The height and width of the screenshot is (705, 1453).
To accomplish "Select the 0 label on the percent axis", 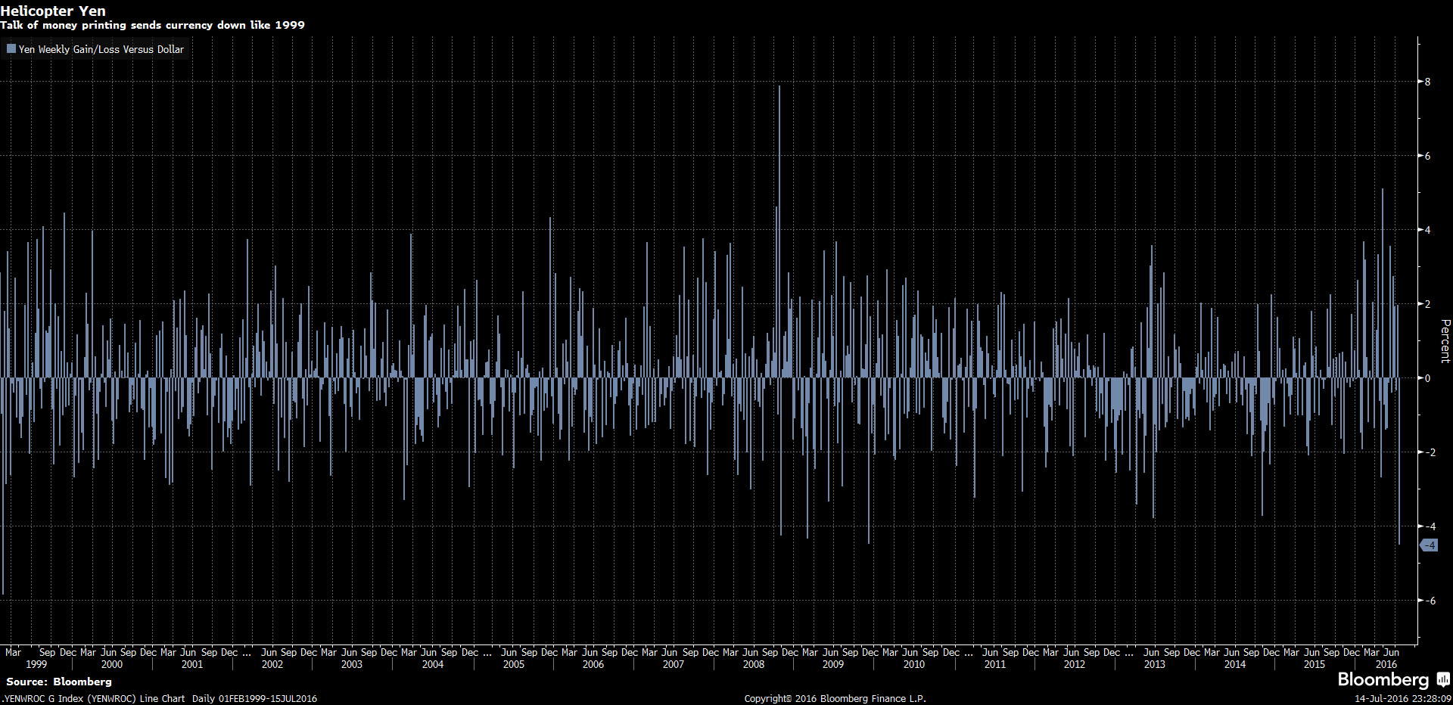I will coord(1427,378).
